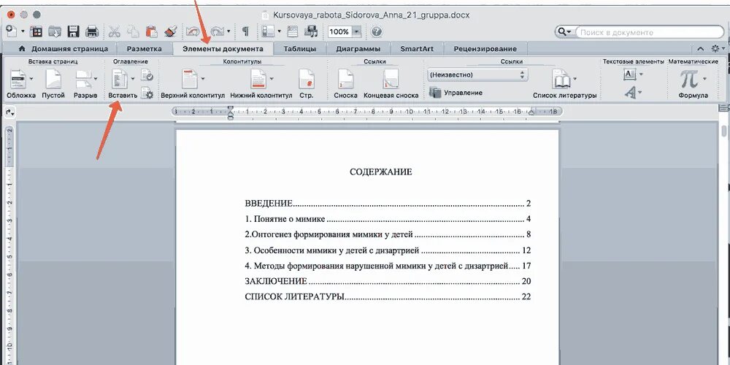Focus the 'Поиск в документе' search field
This screenshot has height=365, width=730.
[650, 32]
